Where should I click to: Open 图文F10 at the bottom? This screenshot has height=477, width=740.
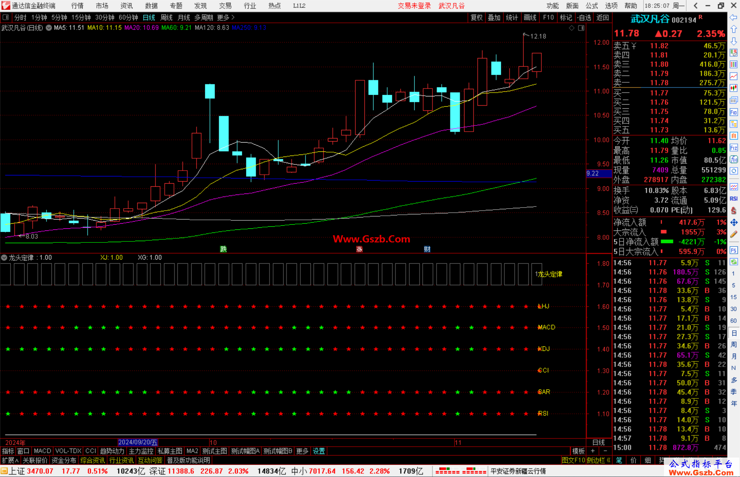coord(573,460)
